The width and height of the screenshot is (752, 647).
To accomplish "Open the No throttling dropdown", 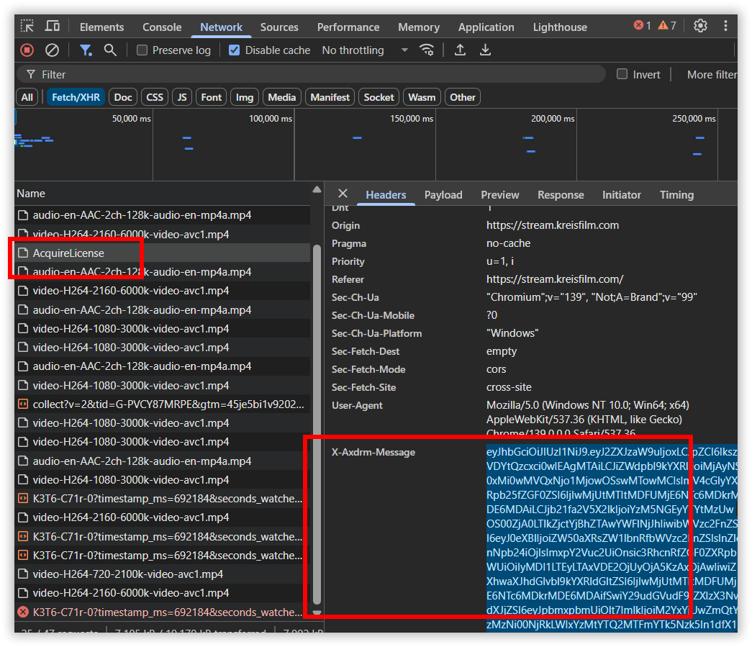I will [x=364, y=50].
